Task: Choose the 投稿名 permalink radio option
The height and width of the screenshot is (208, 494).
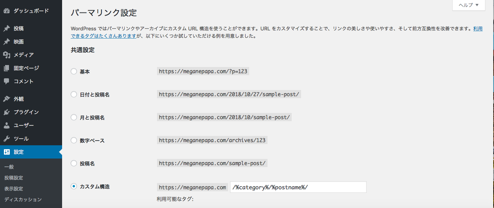Action: (x=74, y=164)
